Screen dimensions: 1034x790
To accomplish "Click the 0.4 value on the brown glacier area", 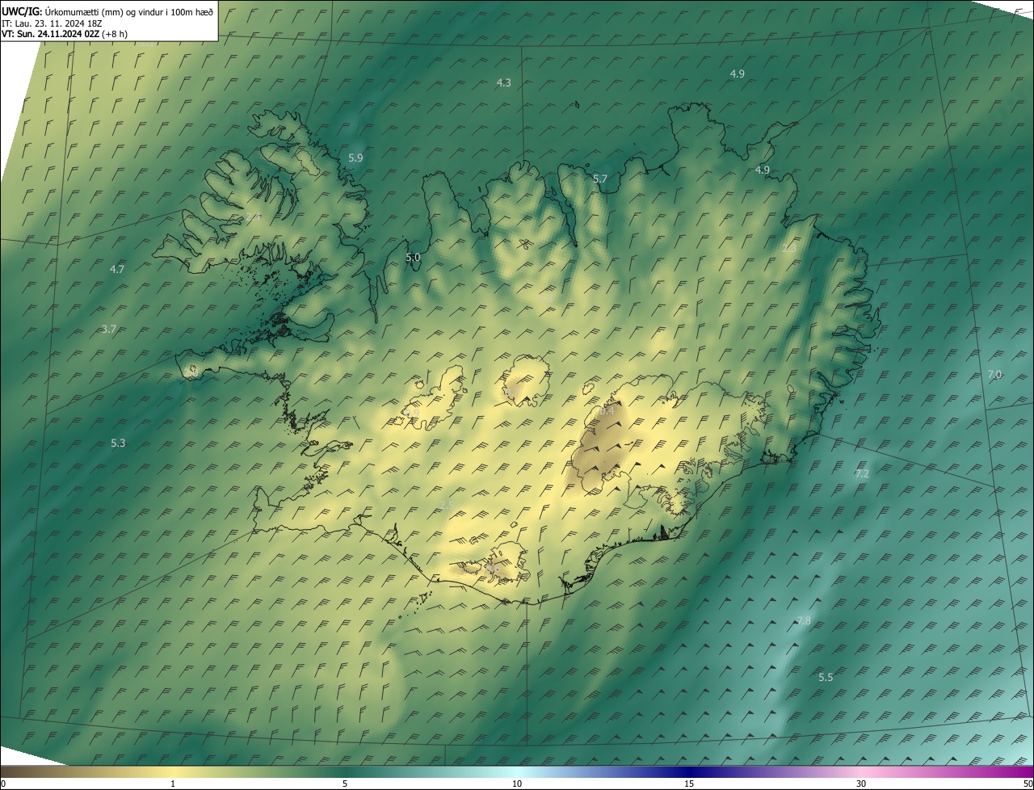I will click(606, 410).
